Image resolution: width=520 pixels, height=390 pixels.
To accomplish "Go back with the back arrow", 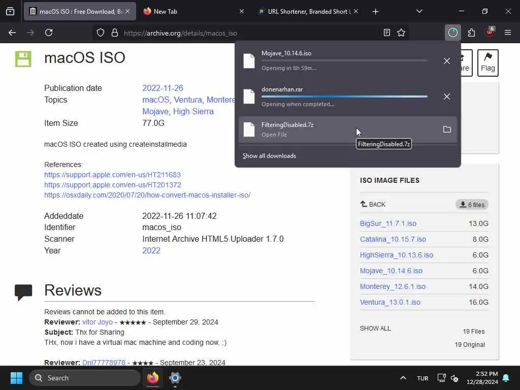I will tap(12, 32).
